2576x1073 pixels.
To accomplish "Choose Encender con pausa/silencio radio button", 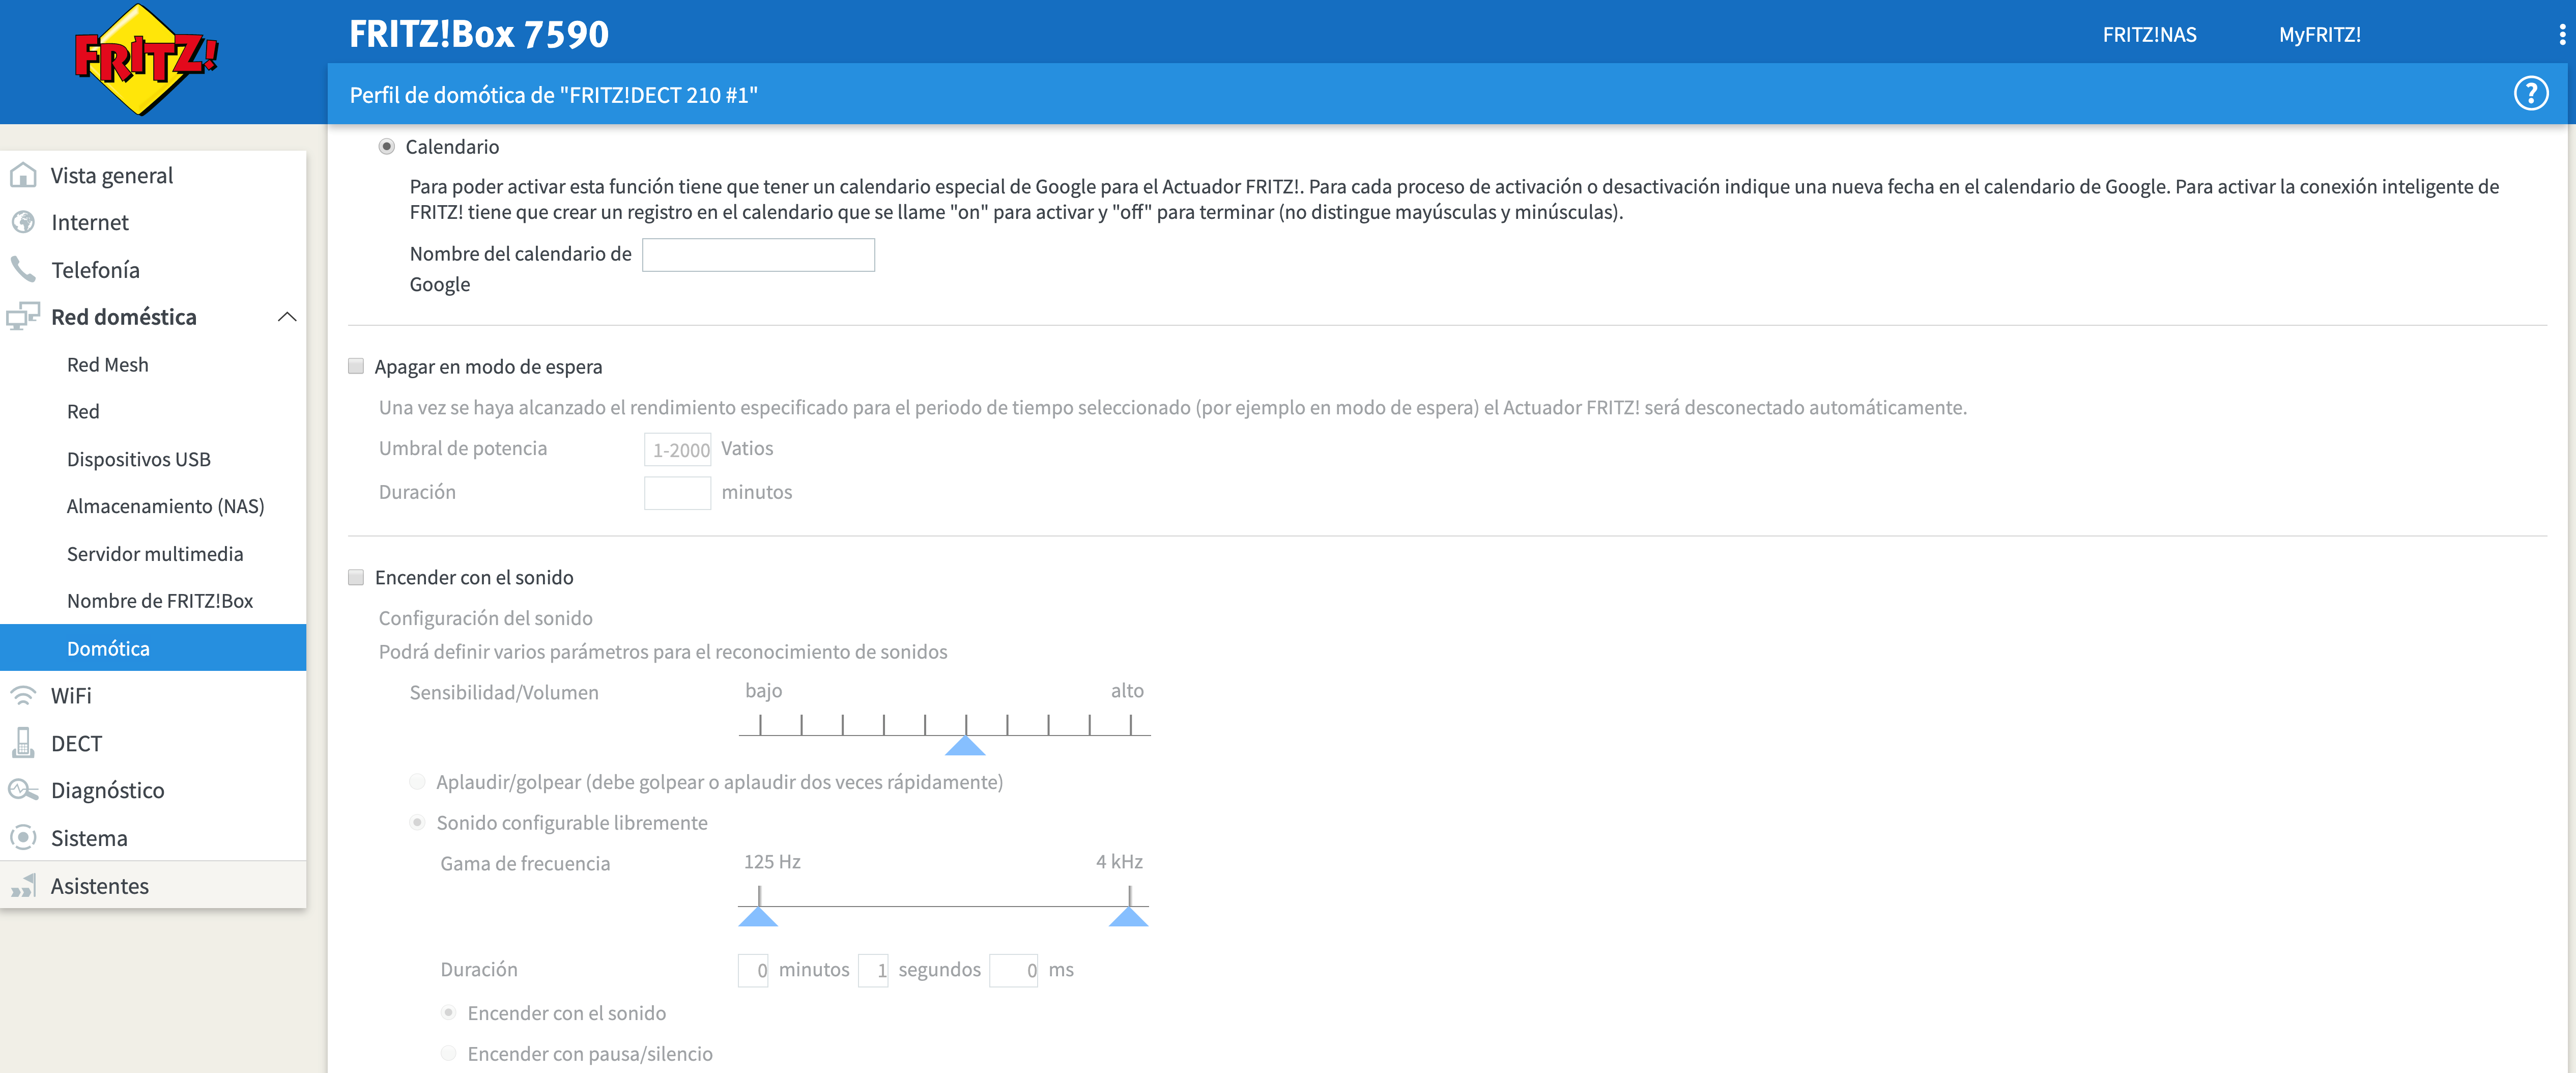I will (449, 1053).
